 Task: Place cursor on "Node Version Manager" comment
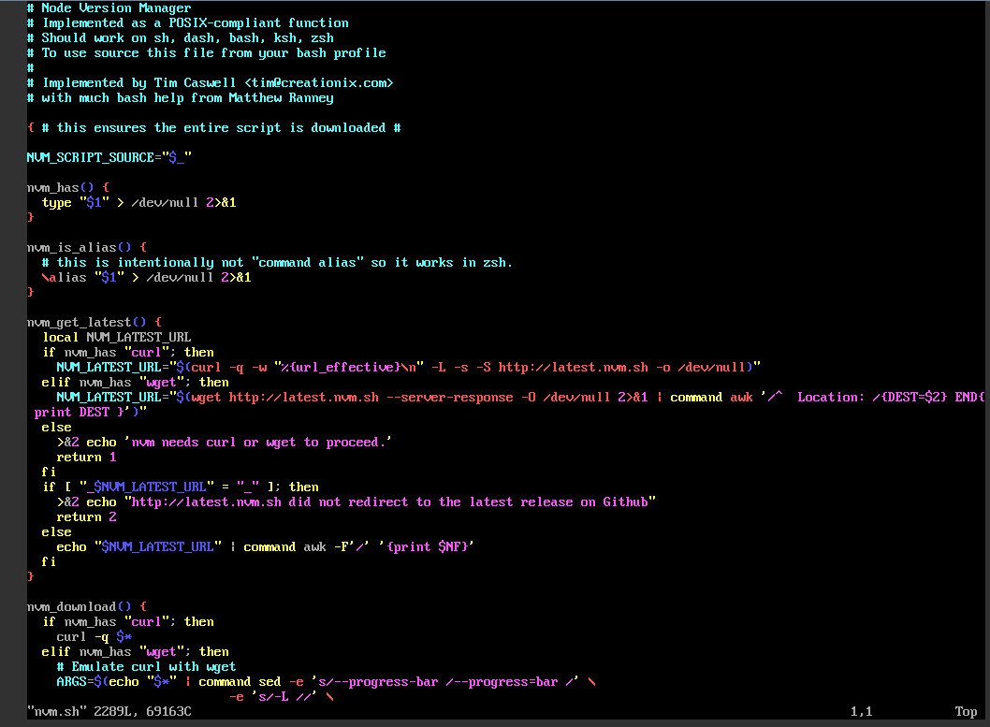click(x=116, y=7)
